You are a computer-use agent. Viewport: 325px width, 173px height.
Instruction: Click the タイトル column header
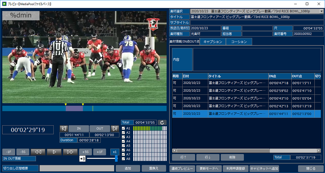coord(238,76)
